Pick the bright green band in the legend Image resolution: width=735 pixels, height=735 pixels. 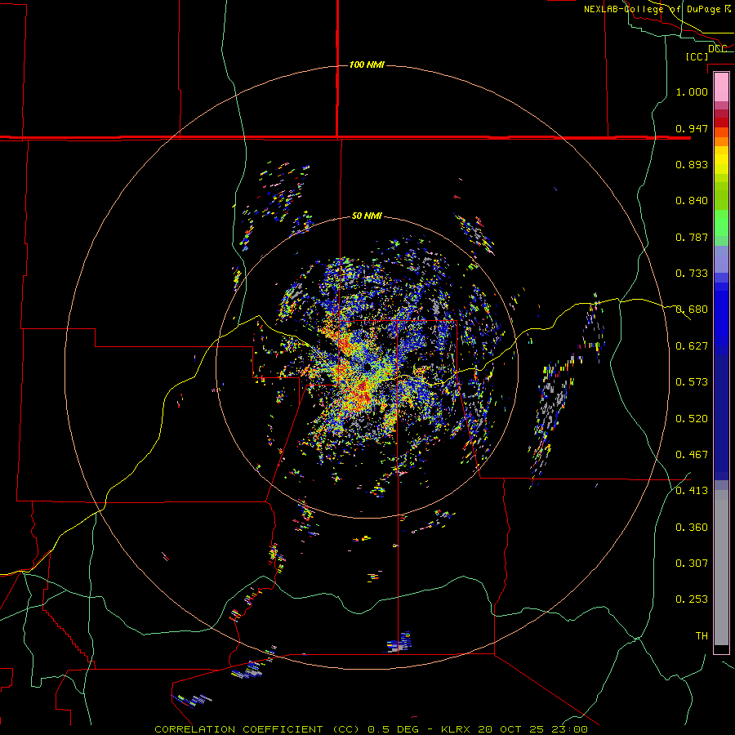(721, 223)
